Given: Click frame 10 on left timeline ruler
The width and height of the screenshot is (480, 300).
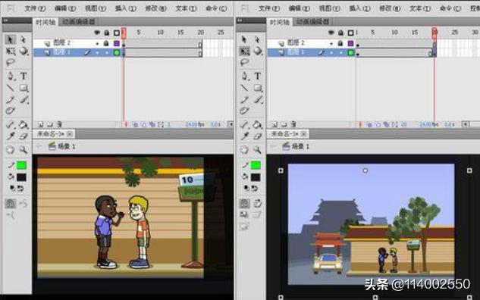Looking at the screenshot, I should pyautogui.click(x=161, y=33).
